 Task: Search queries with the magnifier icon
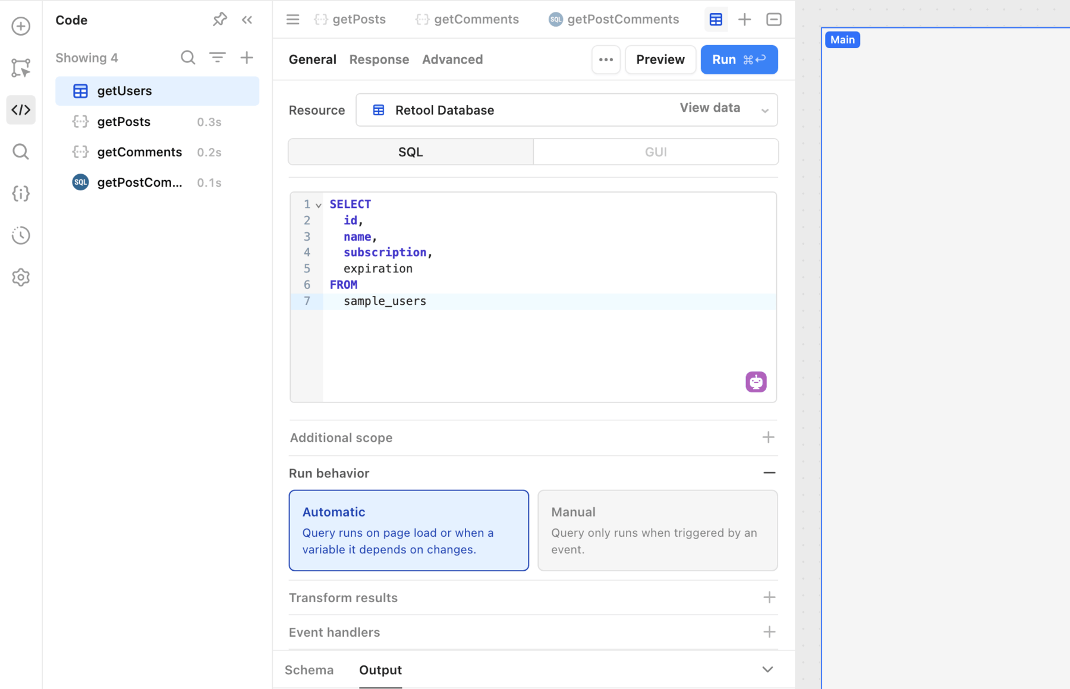pyautogui.click(x=188, y=58)
